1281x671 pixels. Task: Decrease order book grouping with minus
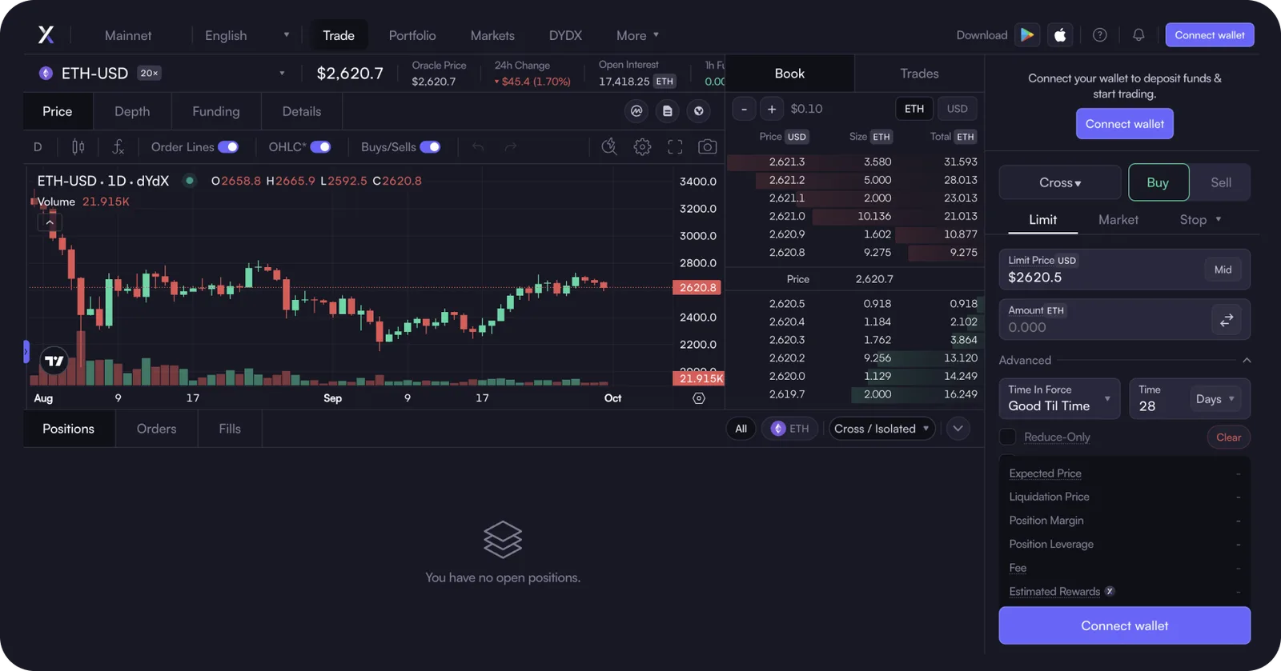[745, 109]
